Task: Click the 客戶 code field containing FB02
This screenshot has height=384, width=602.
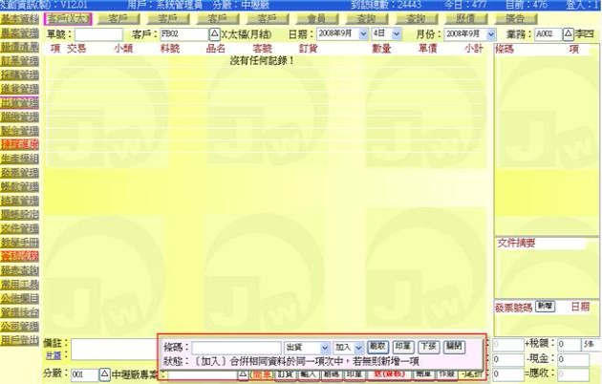Action: 183,33
